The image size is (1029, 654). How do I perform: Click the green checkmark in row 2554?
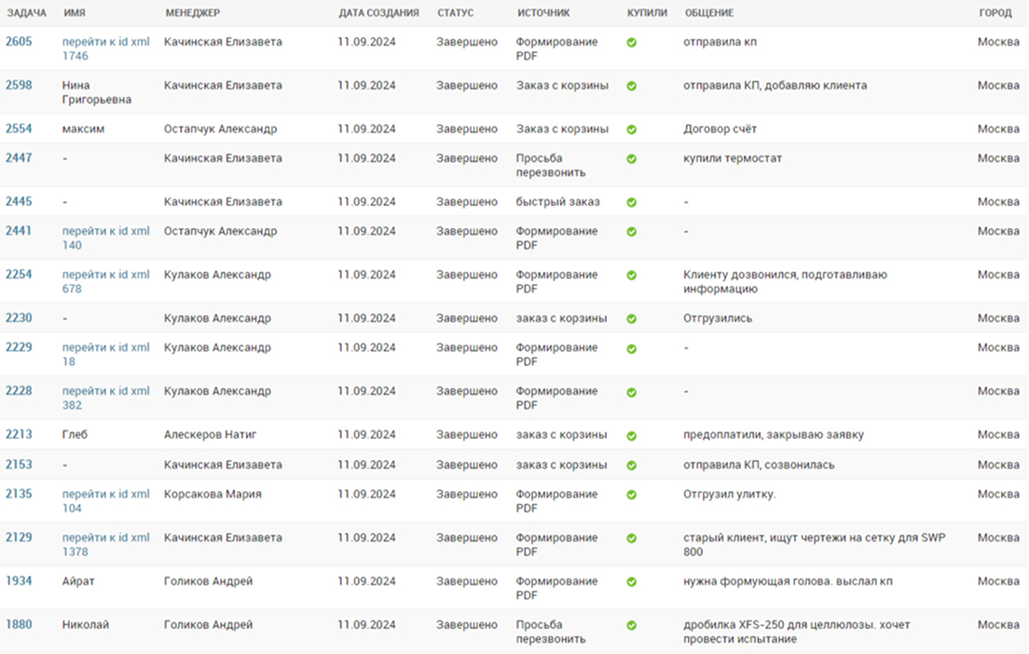(x=632, y=129)
